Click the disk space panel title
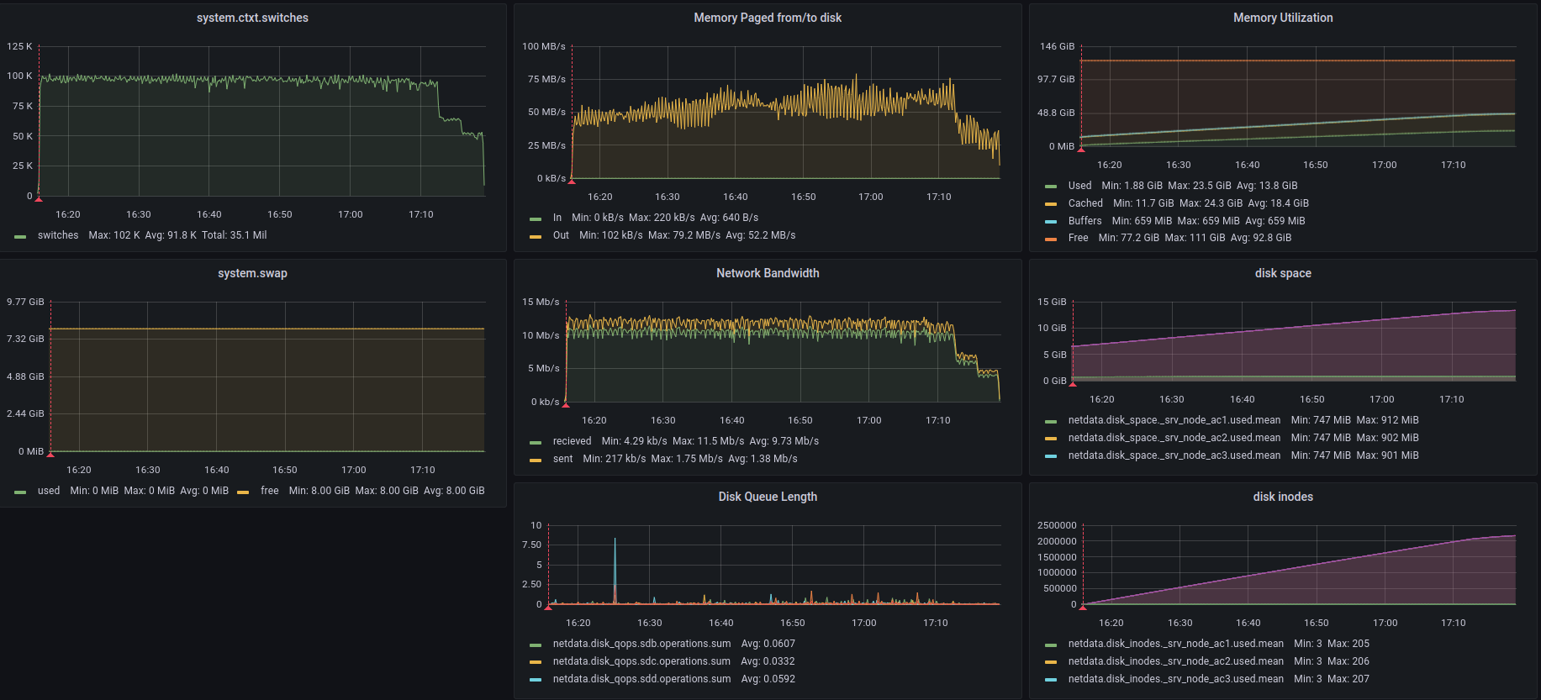 tap(1282, 273)
